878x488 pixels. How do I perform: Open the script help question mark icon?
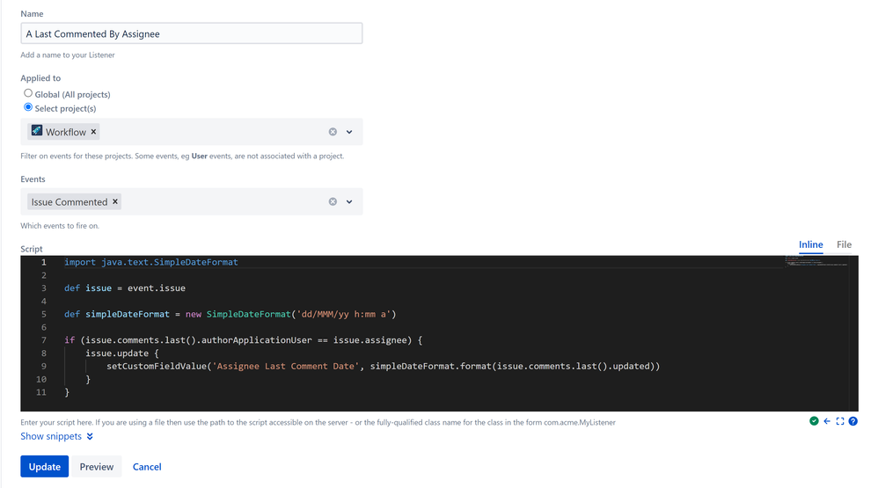[852, 421]
